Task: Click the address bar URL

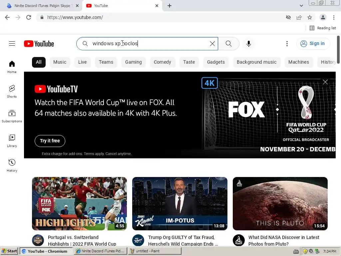Action: (75, 17)
